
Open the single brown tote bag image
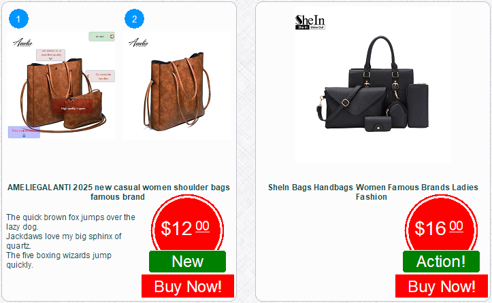tap(177, 85)
